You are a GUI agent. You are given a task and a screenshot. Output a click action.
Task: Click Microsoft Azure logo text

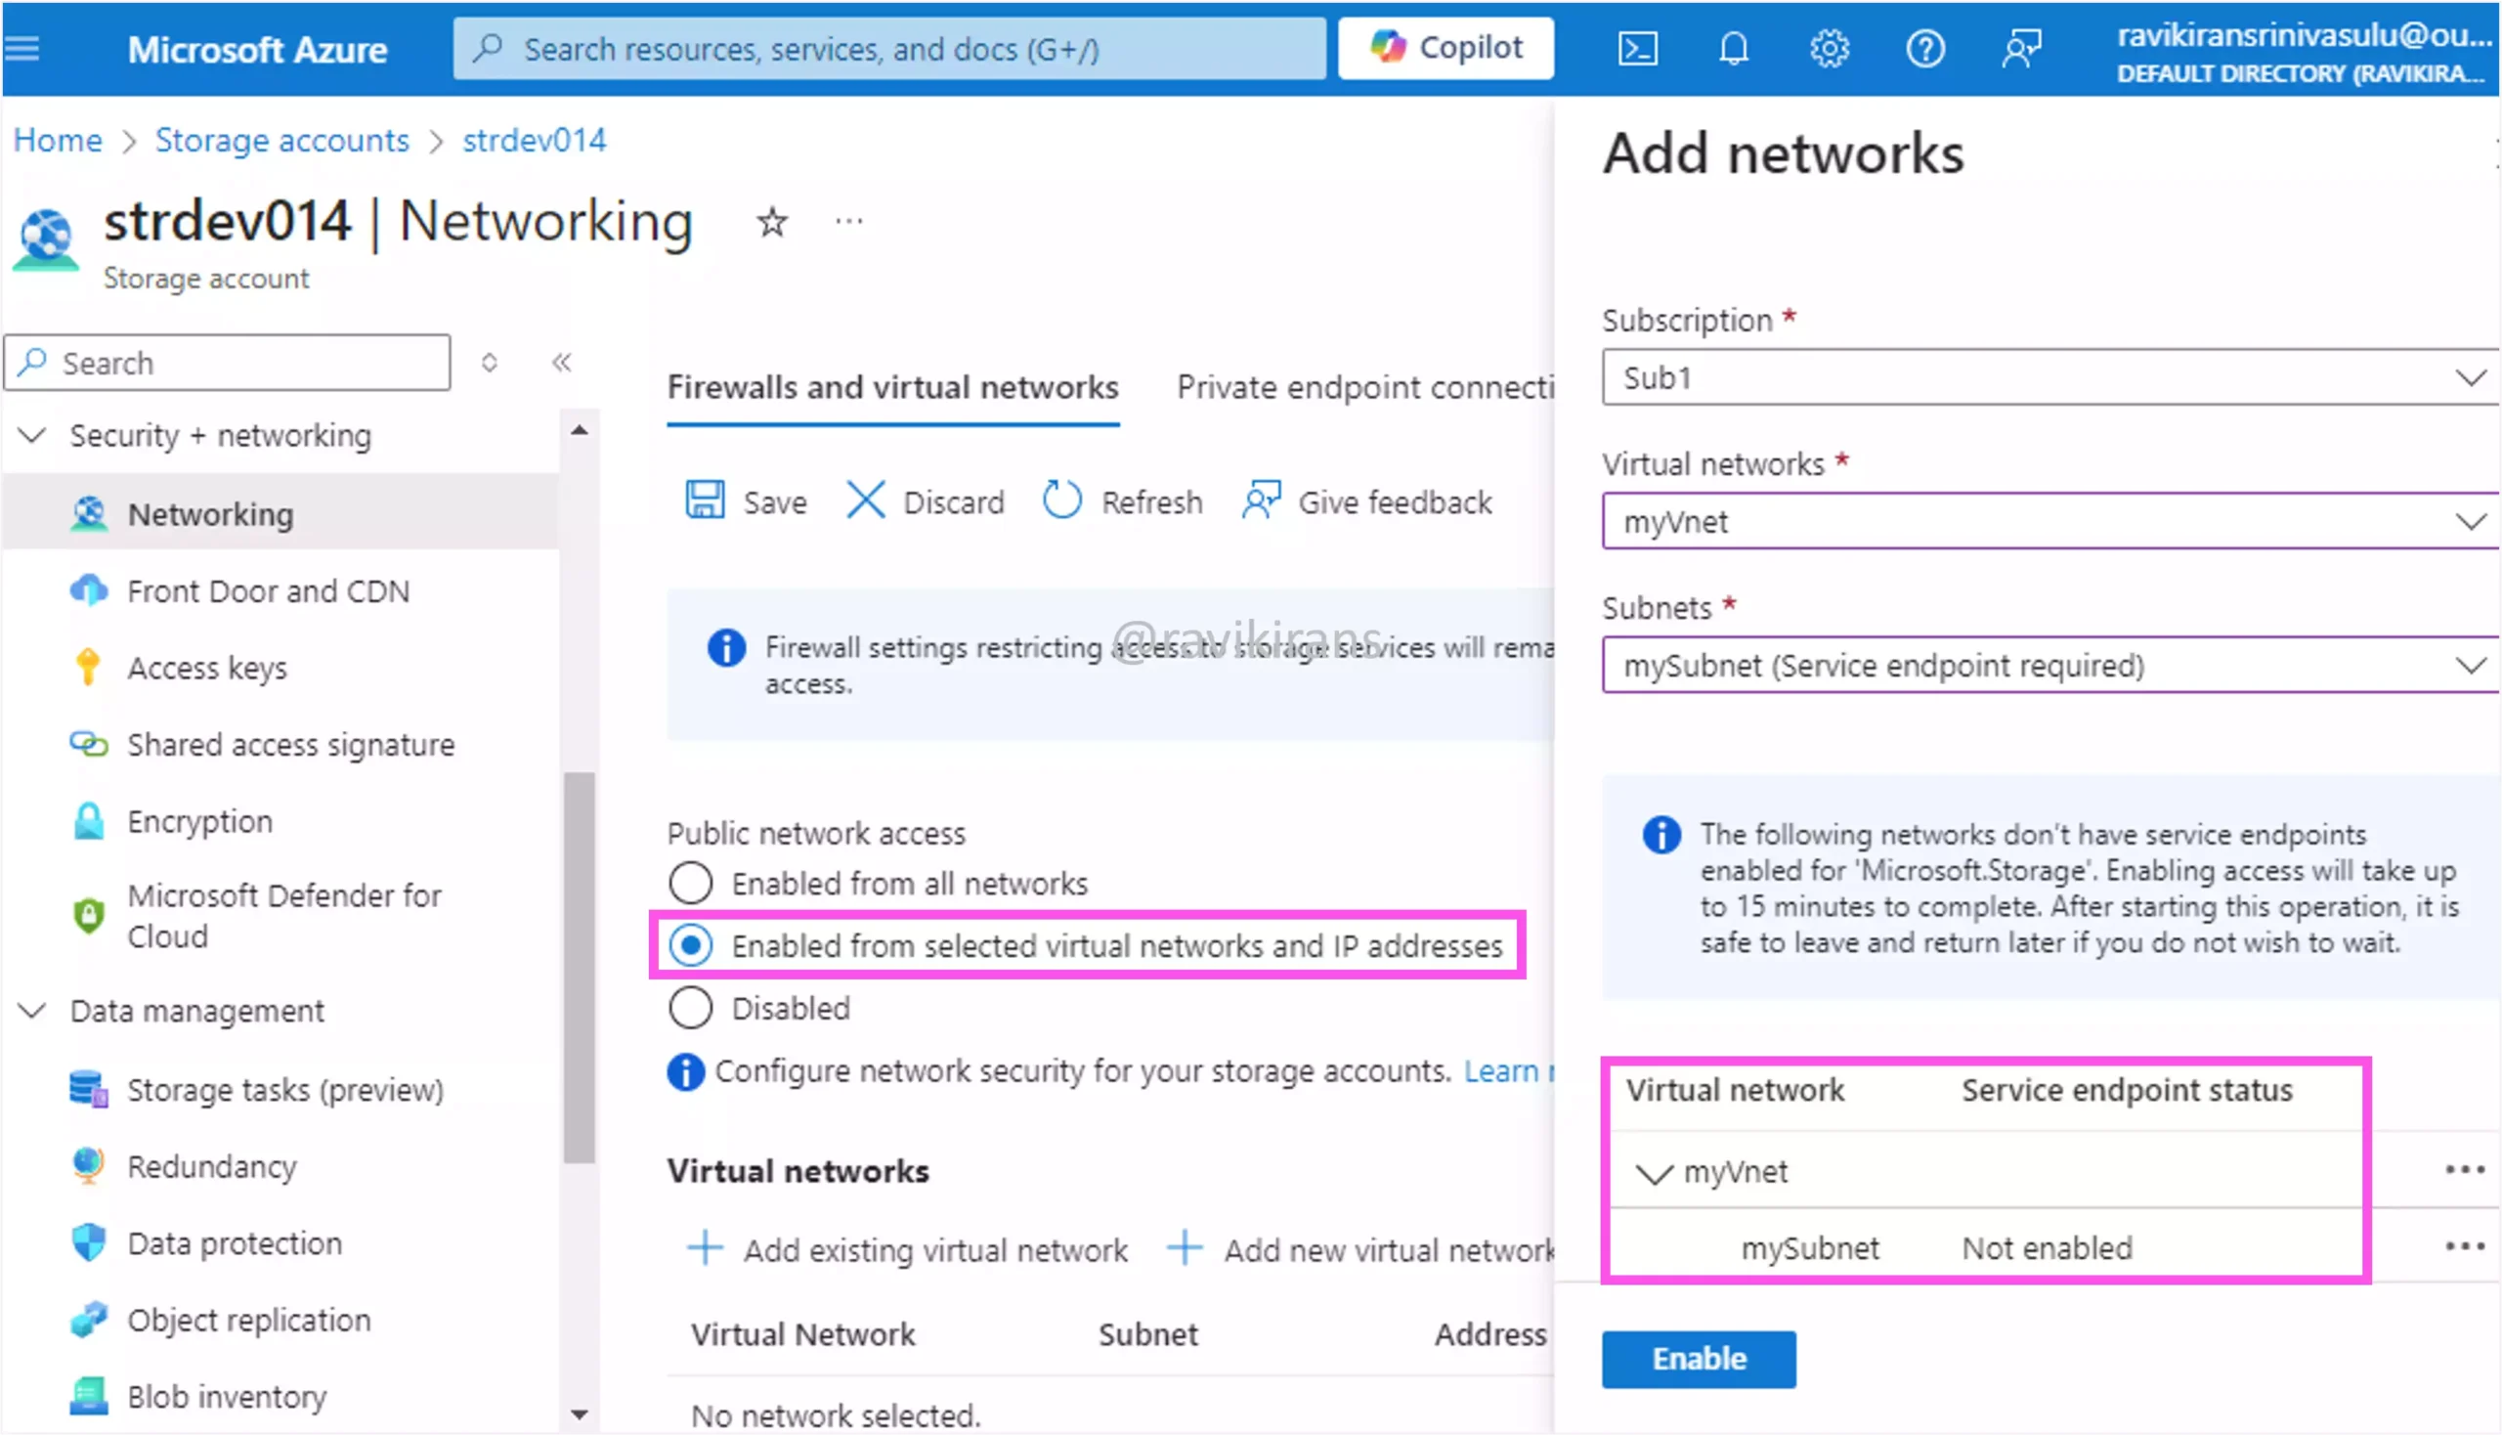(x=257, y=49)
